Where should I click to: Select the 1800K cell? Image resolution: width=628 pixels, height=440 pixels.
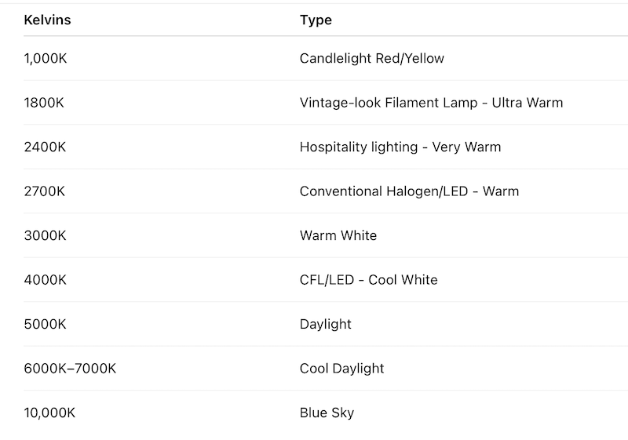pyautogui.click(x=44, y=103)
